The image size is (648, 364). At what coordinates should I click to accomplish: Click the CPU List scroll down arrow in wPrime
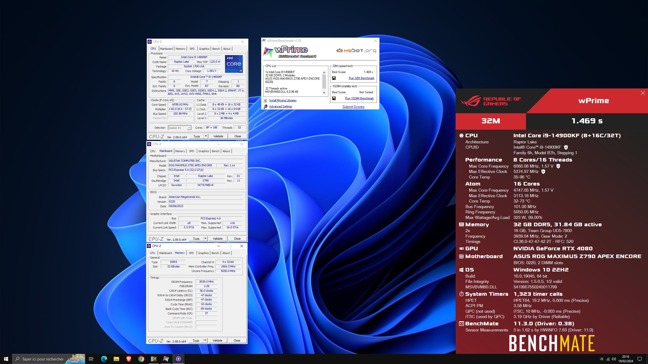click(x=324, y=93)
